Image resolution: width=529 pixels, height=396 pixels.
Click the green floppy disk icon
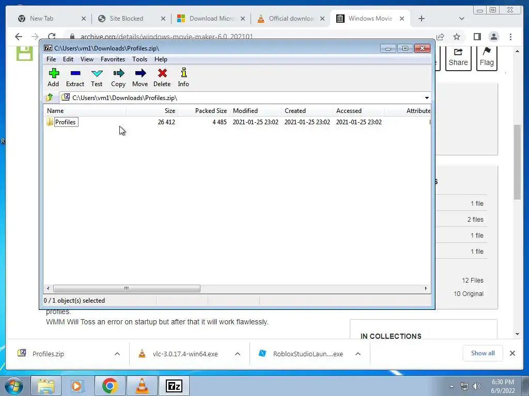tap(25, 53)
